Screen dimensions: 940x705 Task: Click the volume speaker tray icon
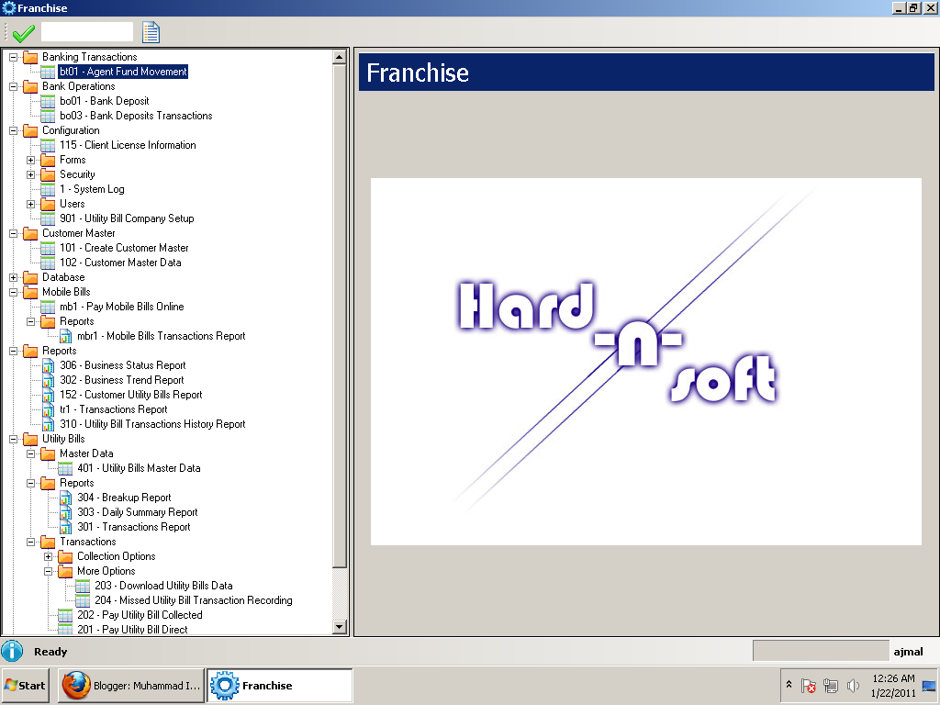pos(853,685)
